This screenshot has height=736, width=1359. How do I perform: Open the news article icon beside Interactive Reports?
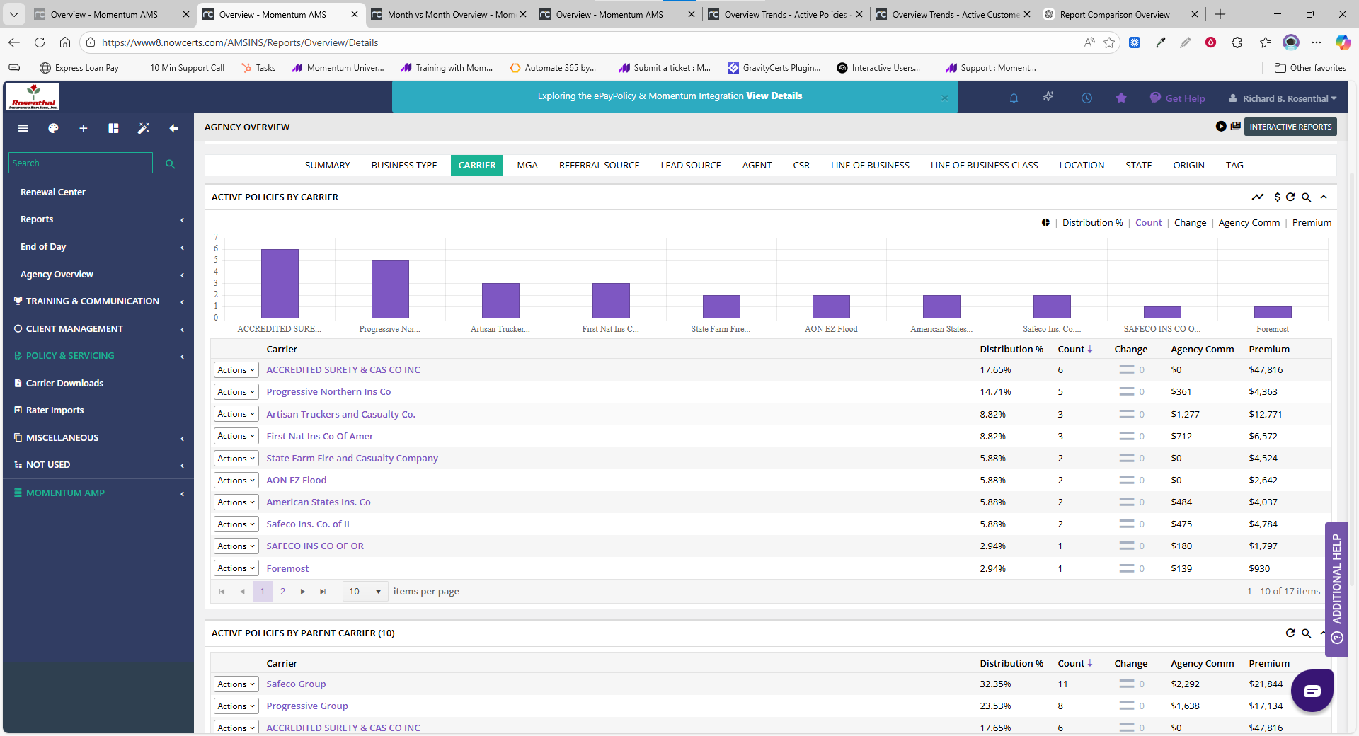[1235, 127]
